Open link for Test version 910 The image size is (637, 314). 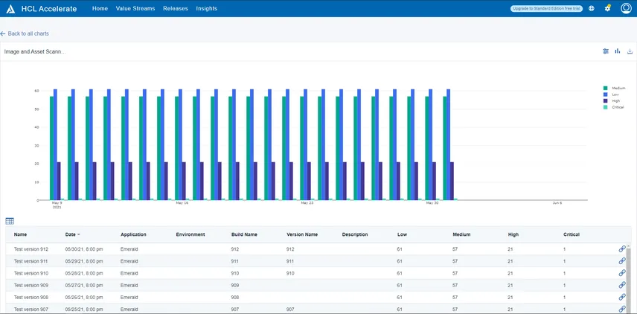(x=622, y=273)
